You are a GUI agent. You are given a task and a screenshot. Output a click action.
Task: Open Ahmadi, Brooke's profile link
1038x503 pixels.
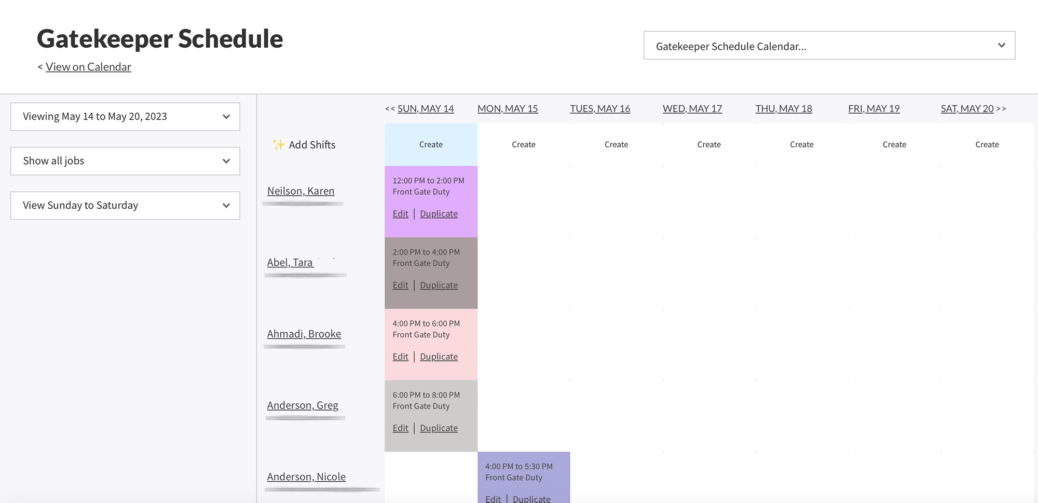tap(304, 334)
